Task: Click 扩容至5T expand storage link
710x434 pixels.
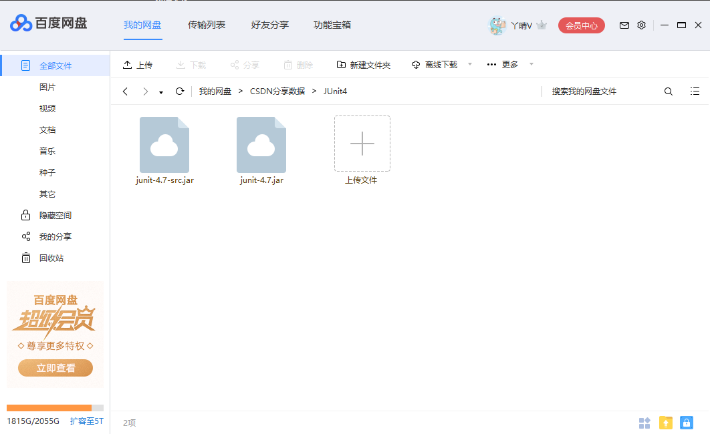Action: point(86,421)
